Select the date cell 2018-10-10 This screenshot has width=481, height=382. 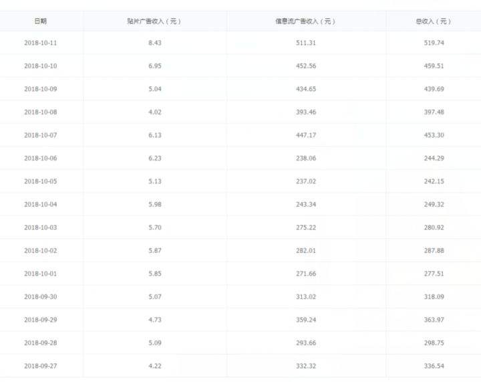pos(41,66)
